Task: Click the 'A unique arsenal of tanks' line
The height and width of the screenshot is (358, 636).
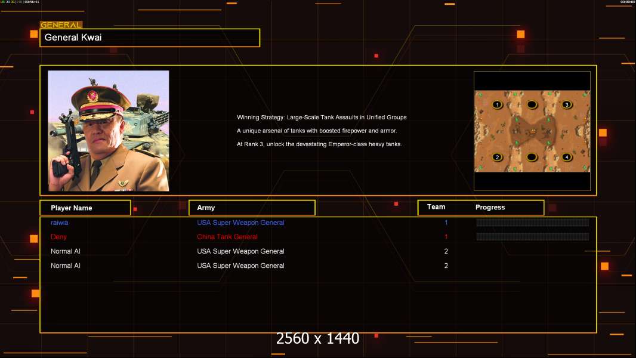Action: (317, 131)
